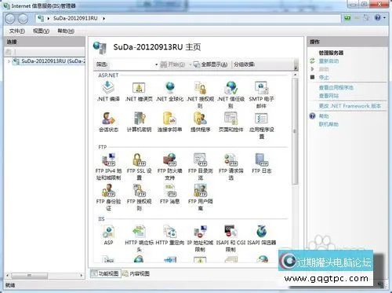Switch to the 功能视图 tab
Viewport: 392px width, 293px height.
[x=106, y=273]
